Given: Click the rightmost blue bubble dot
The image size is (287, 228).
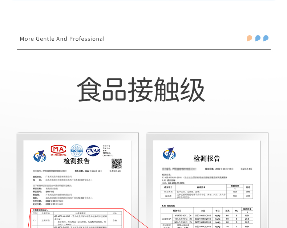Looking at the screenshot, I should pyautogui.click(x=266, y=38).
